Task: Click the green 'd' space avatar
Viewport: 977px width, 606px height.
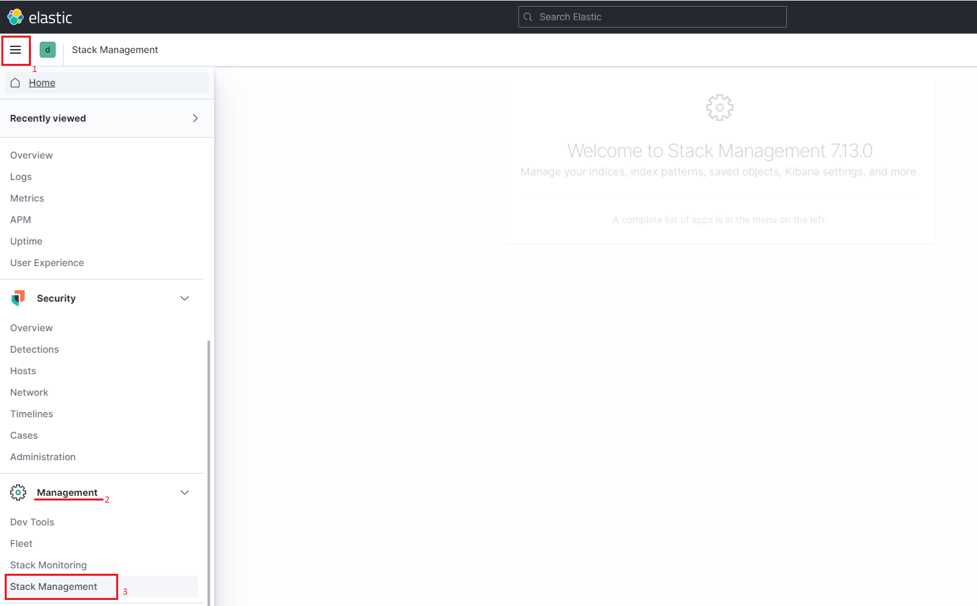Action: [47, 49]
